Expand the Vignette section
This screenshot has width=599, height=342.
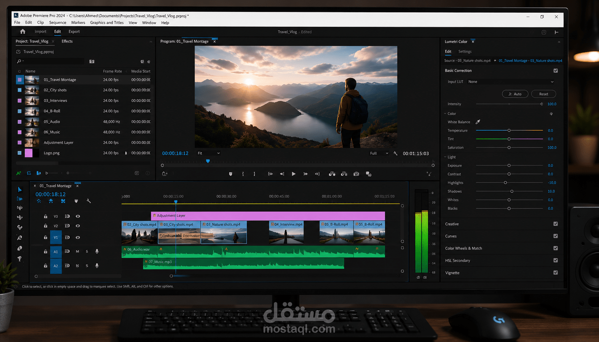point(452,273)
